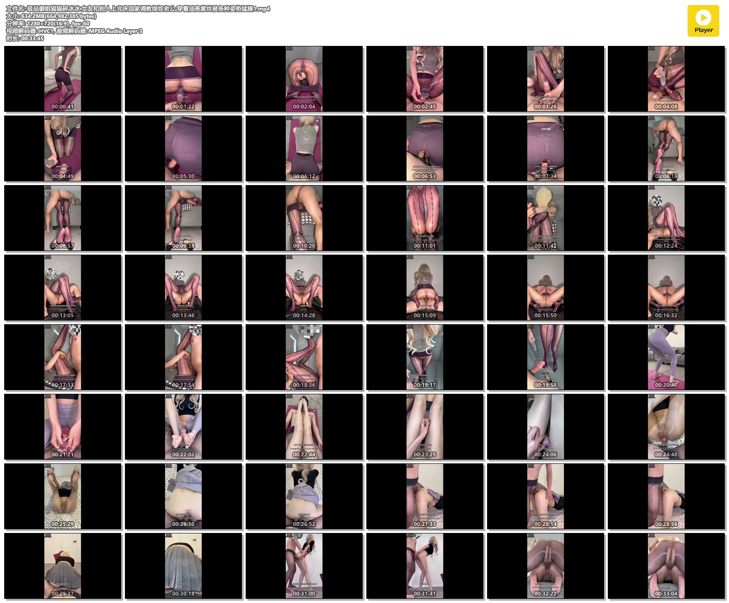The width and height of the screenshot is (729, 603).
Task: Click the frame timestamped 00:22:44
Action: (x=304, y=427)
